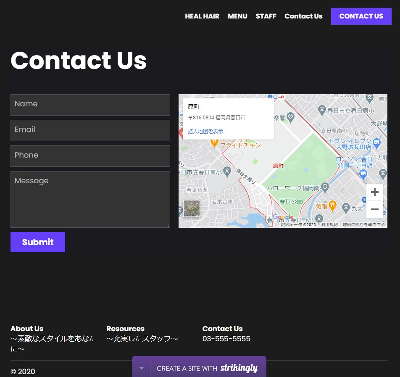
Task: Open the STAFF nav link
Action: coord(266,16)
